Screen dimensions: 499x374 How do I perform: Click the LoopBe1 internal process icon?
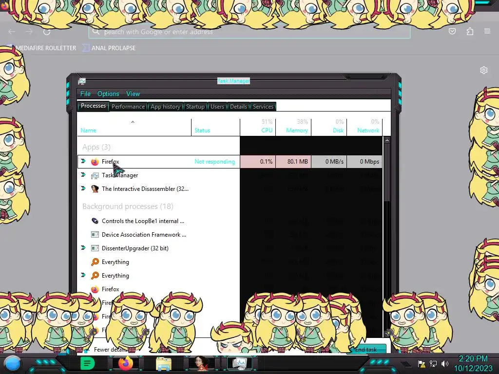coord(95,221)
